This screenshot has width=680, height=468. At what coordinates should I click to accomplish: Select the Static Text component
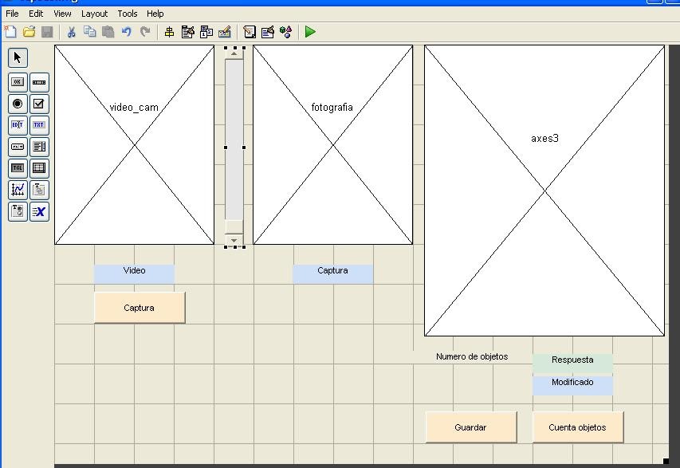(x=37, y=125)
